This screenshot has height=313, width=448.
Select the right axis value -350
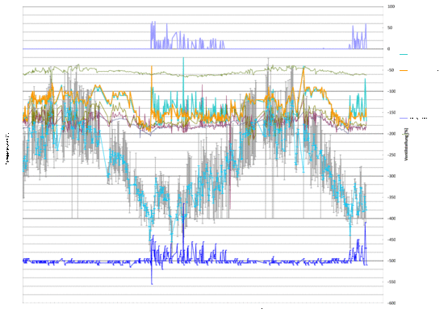click(x=391, y=198)
